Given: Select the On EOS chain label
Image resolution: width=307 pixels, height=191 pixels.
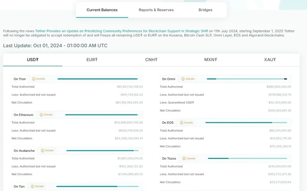Looking at the screenshot, I should (x=168, y=123).
